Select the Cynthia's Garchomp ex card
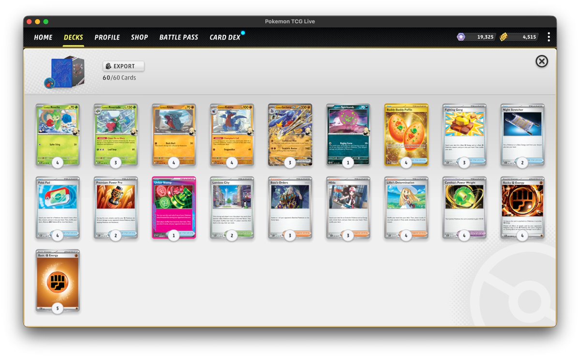The image size is (580, 358). [x=290, y=135]
